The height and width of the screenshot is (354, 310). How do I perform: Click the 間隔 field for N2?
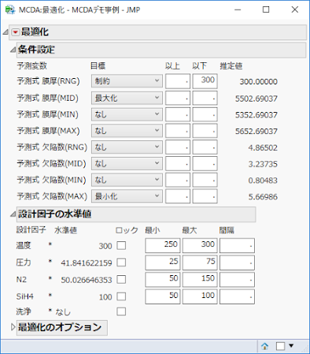237,280
